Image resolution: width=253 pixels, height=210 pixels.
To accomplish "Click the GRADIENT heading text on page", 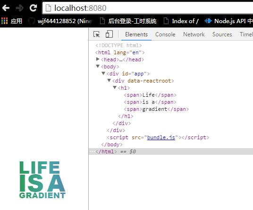I will [42, 195].
